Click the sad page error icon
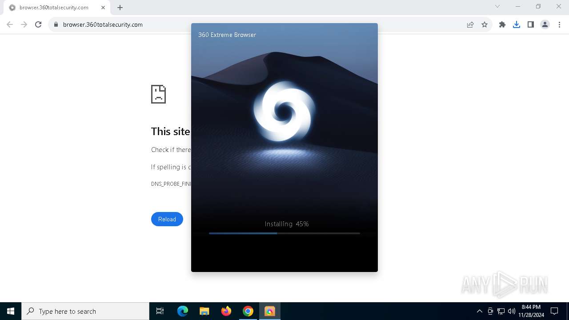 [x=158, y=94]
